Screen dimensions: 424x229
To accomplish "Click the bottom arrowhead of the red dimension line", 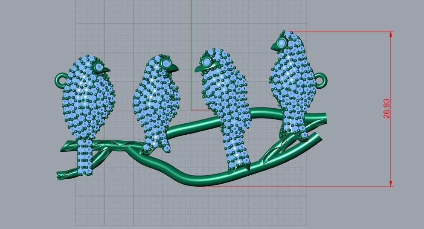I will 391,183.
